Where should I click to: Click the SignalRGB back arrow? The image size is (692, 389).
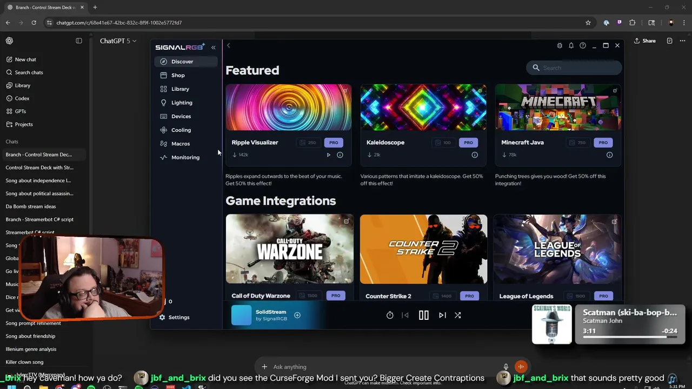[x=229, y=45]
